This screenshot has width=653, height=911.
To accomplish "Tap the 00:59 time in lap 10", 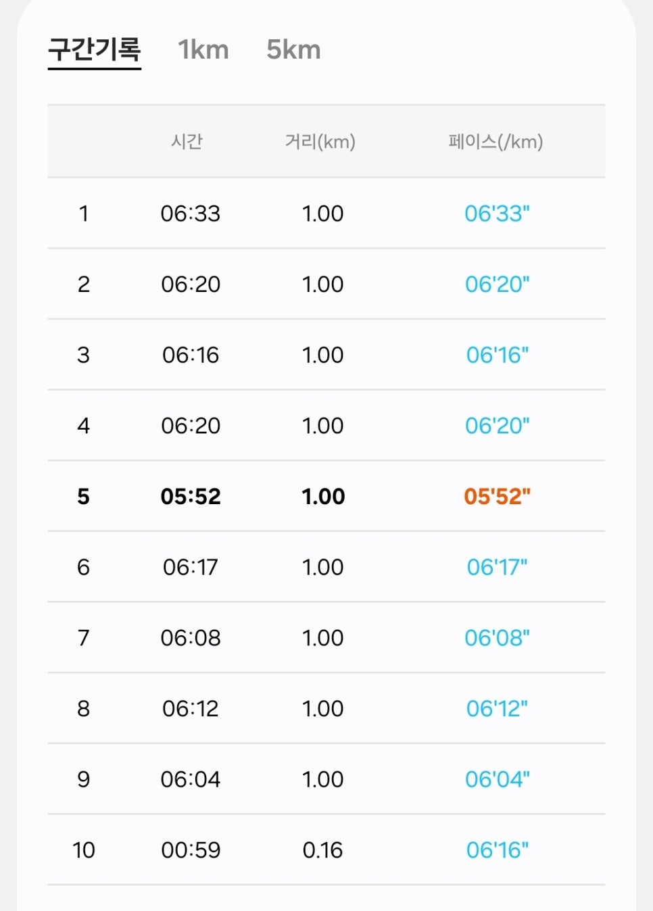I will point(191,850).
